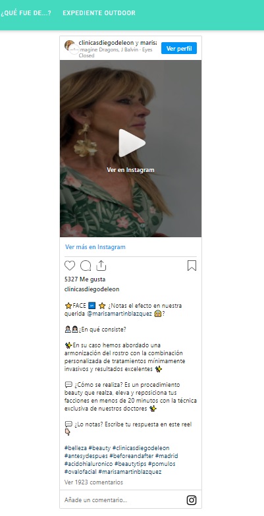Click the #belleza hashtag
Viewport: 264px width, 516px height.
point(76,448)
